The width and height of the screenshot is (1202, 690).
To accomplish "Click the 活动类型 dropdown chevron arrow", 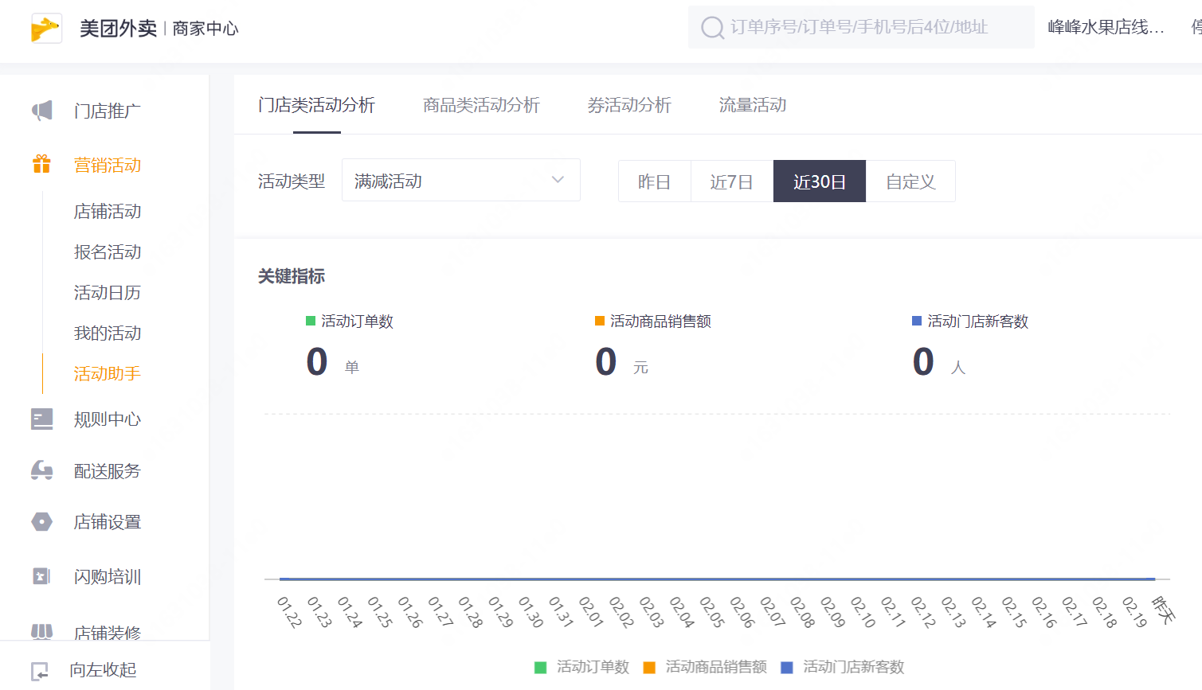I will point(558,180).
